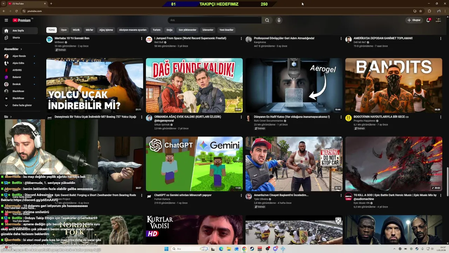Open options for Profesyonel Dövüşçüler video

[x=341, y=38]
